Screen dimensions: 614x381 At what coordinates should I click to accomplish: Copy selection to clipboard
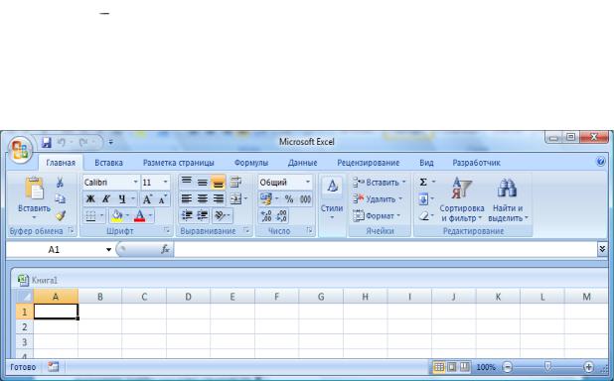(x=60, y=198)
